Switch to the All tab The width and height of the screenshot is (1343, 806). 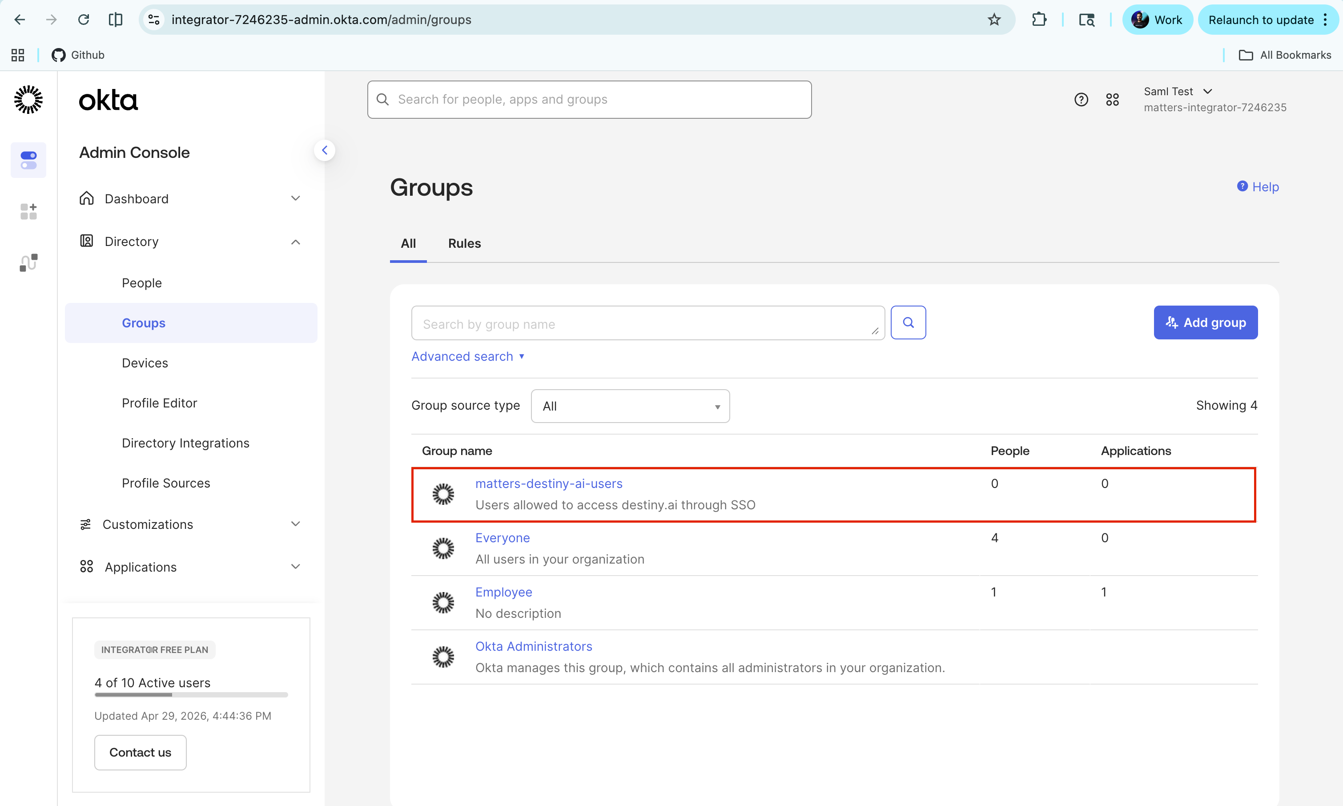pos(408,243)
